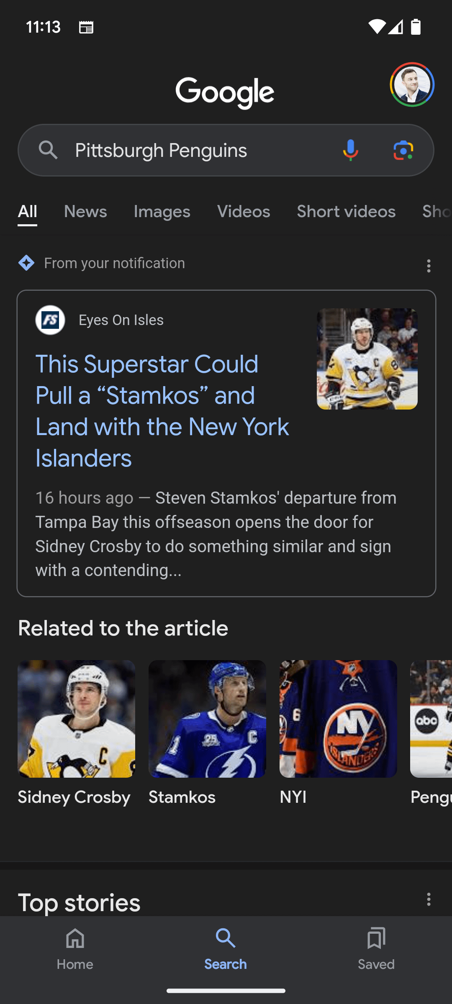Open Google Lens camera search
This screenshot has height=1004, width=452.
tap(403, 150)
